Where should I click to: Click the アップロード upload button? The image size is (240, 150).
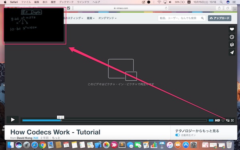click(220, 18)
